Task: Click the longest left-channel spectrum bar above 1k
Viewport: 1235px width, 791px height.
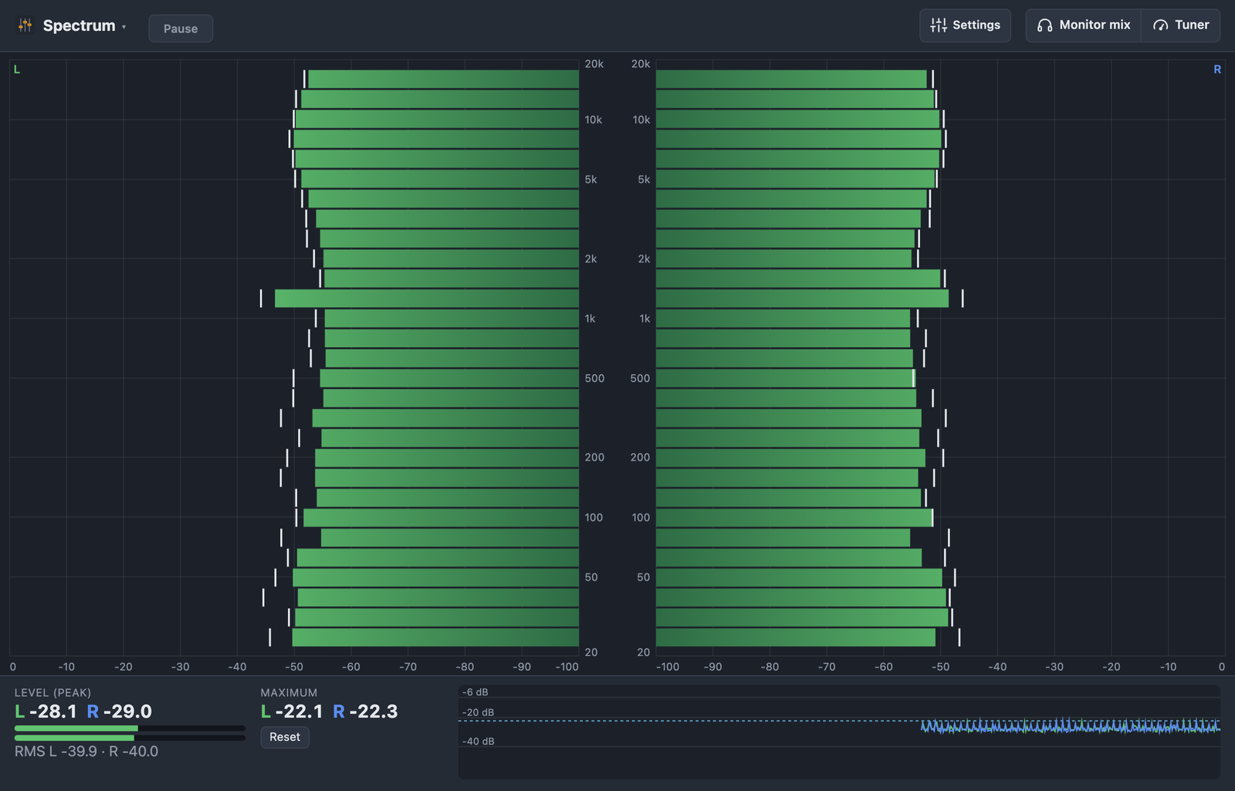Action: (427, 299)
